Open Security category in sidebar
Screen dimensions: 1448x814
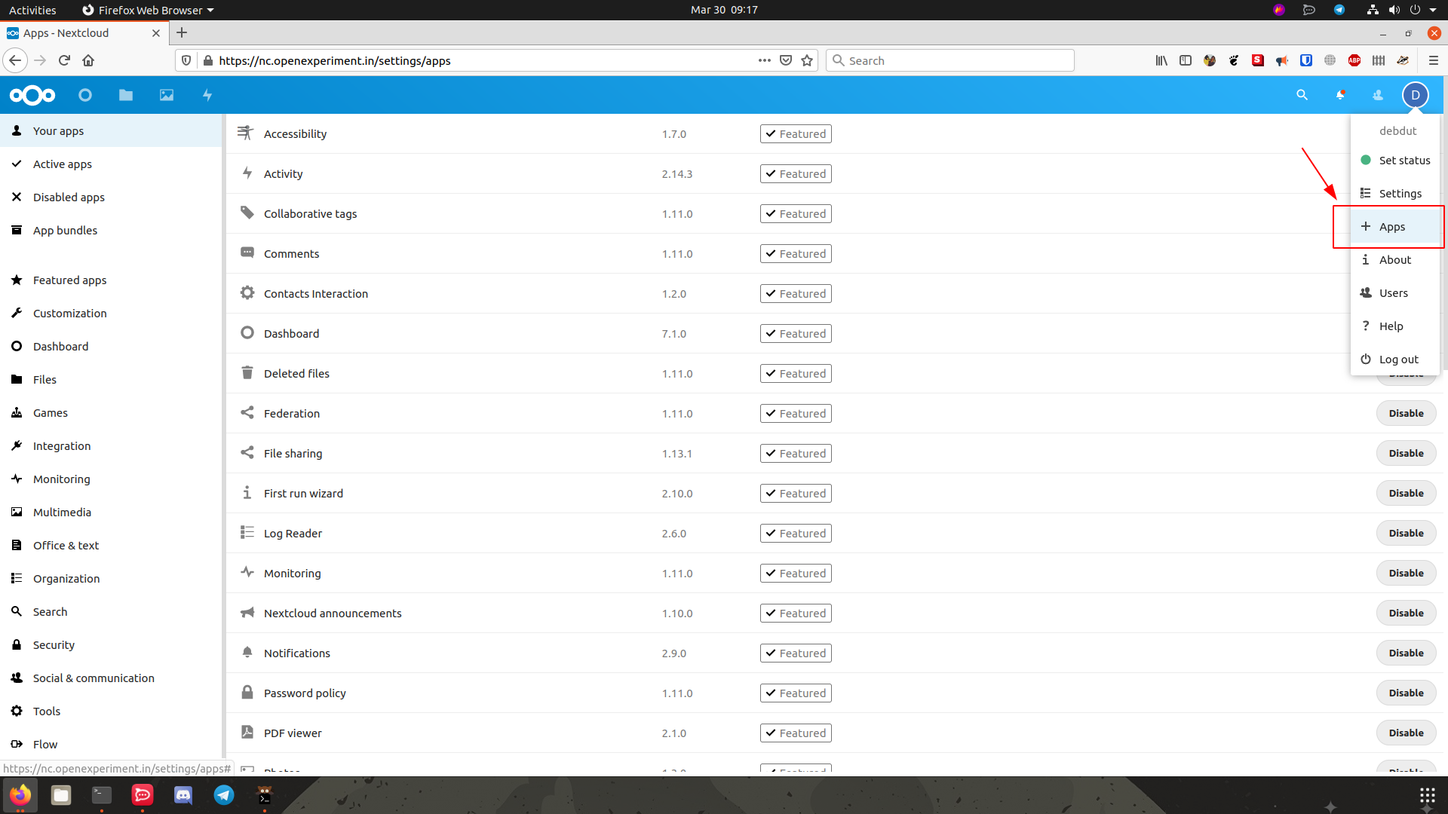(x=111, y=644)
